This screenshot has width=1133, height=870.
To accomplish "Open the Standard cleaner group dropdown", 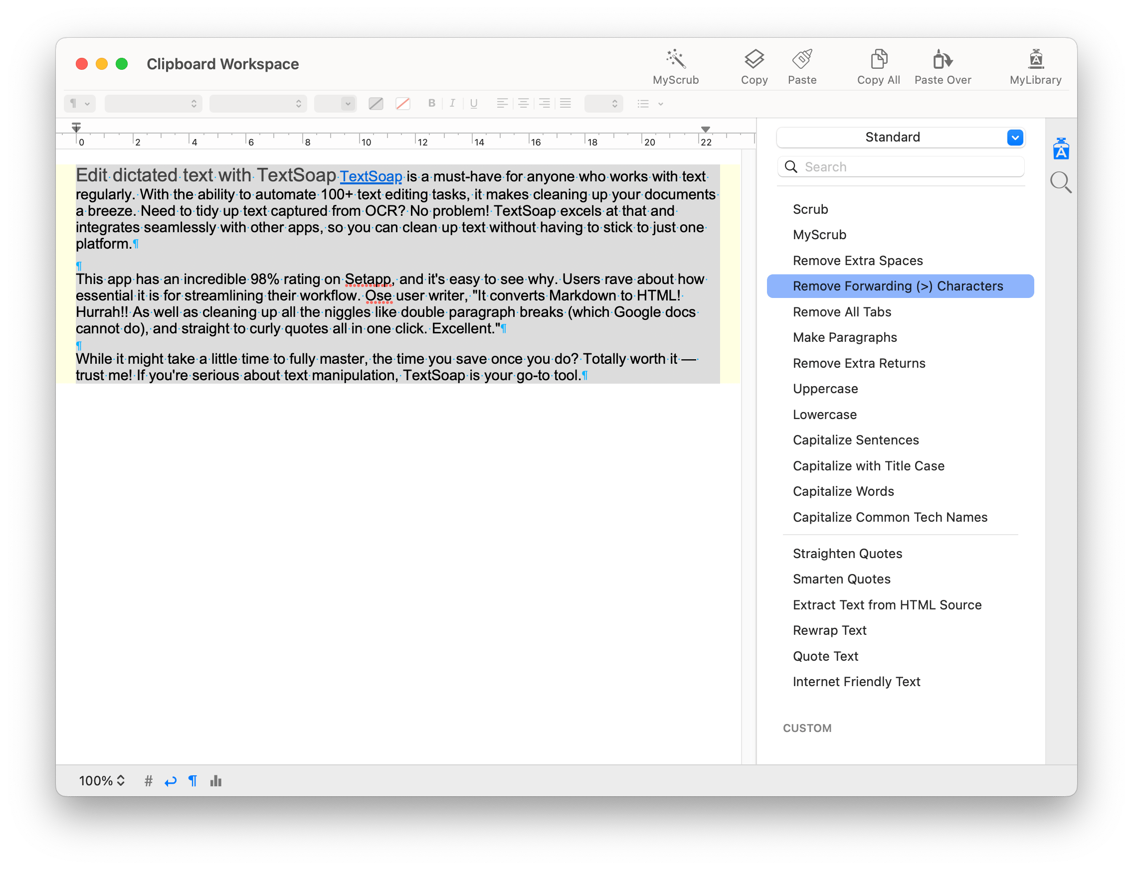I will coord(1014,137).
